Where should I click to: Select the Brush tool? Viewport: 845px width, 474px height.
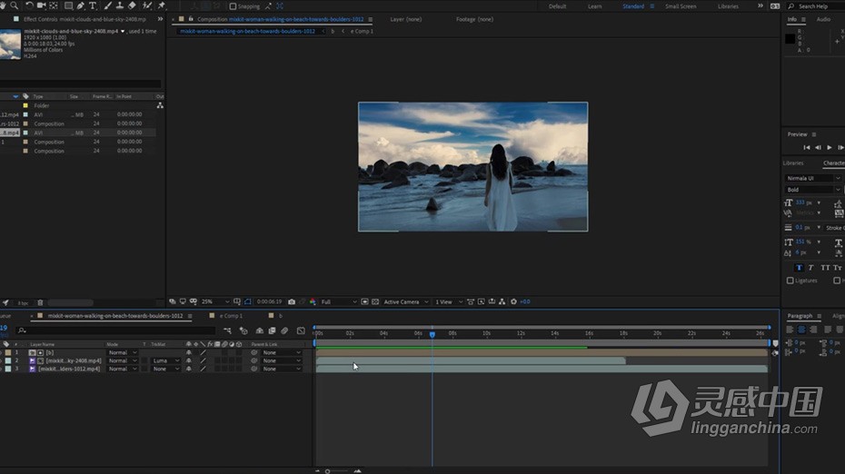click(108, 5)
